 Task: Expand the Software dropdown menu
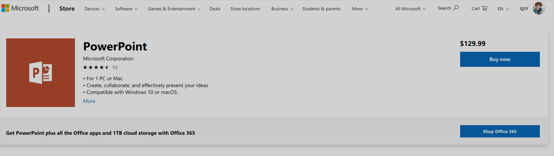coord(126,9)
